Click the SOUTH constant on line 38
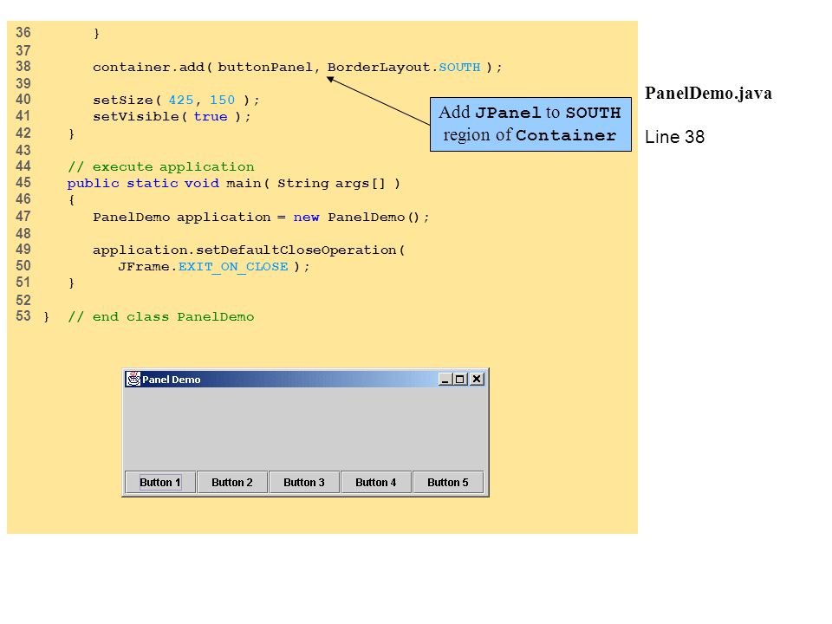 (459, 68)
